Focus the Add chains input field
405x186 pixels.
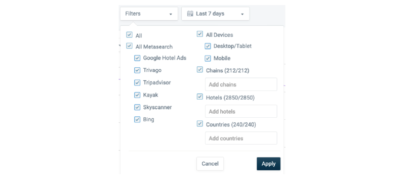(x=241, y=84)
